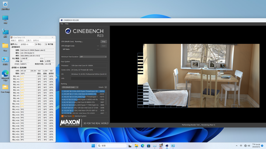Image resolution: width=266 pixels, height=149 pixels.
Task: Click Start for the CPU Single Core test
Action: 103,46
